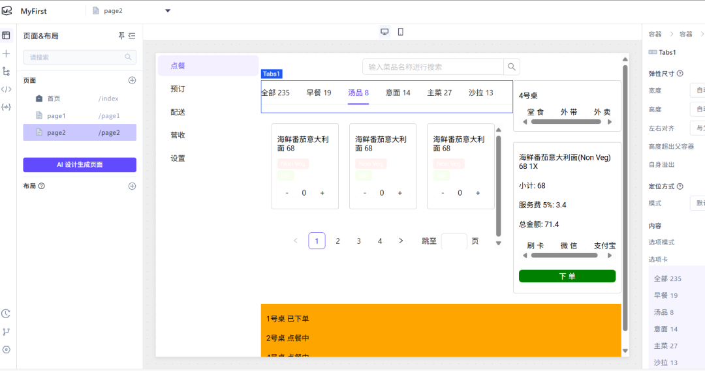705x371 pixels.
Task: Click the horizontal scrollbar under 堂食 外带 外卖
Action: 566,122
